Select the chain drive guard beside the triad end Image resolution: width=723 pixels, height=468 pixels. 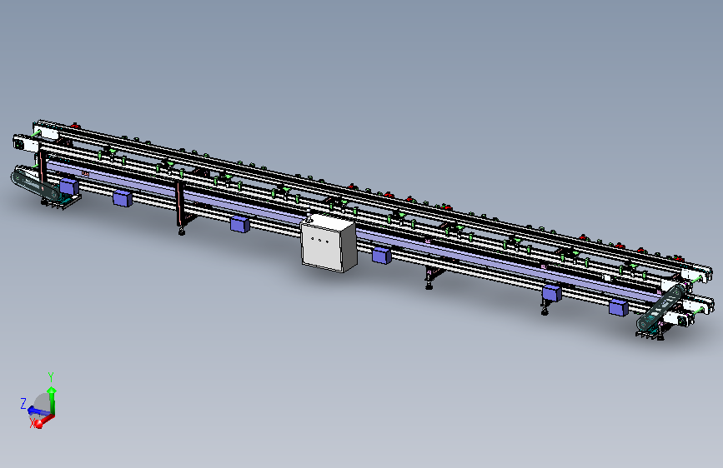pyautogui.click(x=36, y=186)
